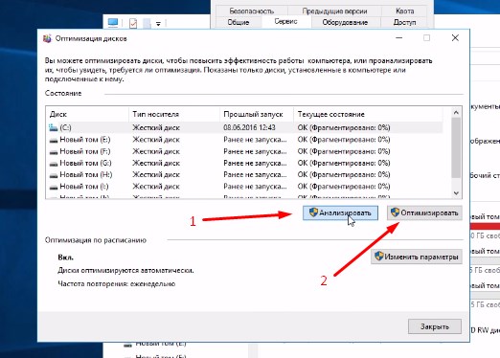
Task: Click the drive icon of Новый том (G:)
Action: click(x=54, y=164)
